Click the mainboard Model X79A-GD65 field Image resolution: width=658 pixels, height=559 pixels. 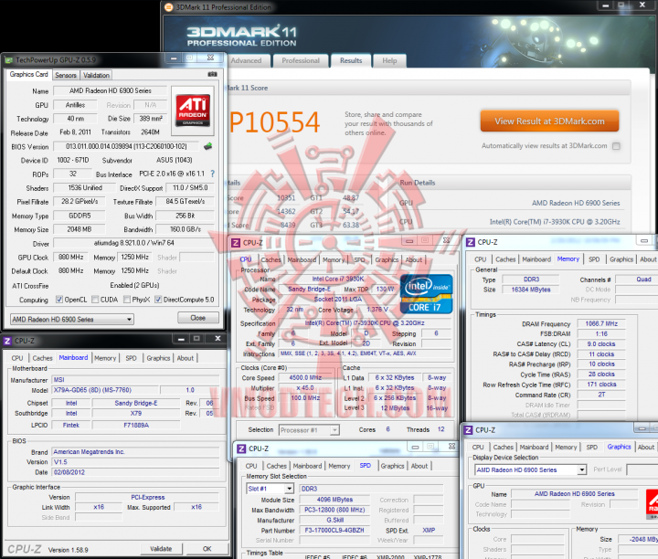tap(104, 390)
